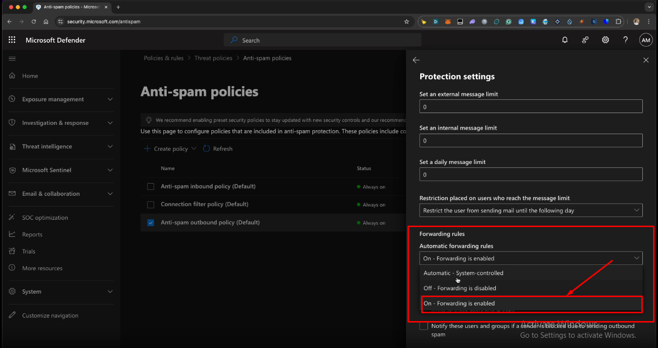Enable notify users if sender is blocked checkbox
Screen dimensions: 658x348
click(424, 326)
